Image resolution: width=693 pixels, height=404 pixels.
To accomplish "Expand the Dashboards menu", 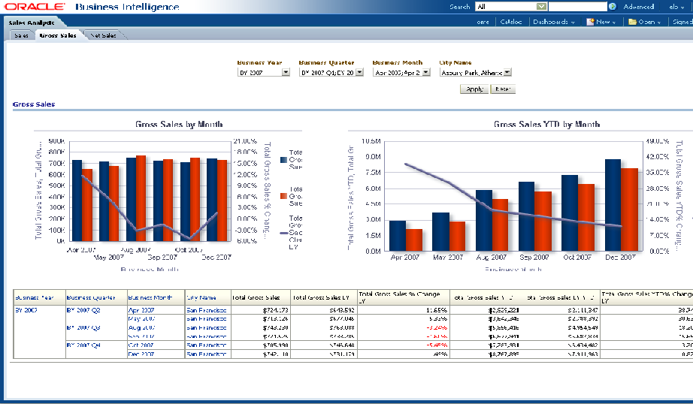I will point(554,22).
